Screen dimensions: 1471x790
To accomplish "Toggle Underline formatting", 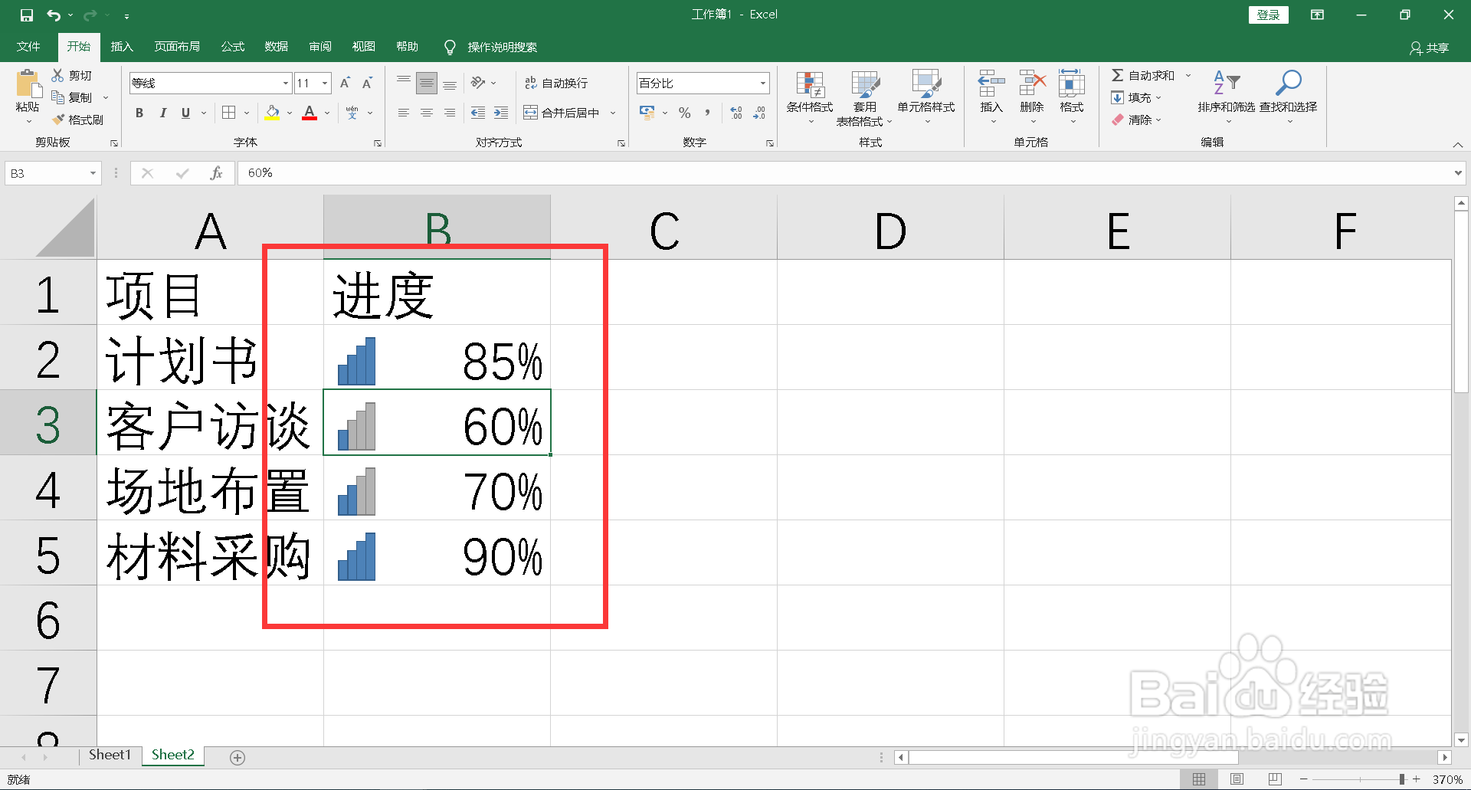I will click(185, 113).
